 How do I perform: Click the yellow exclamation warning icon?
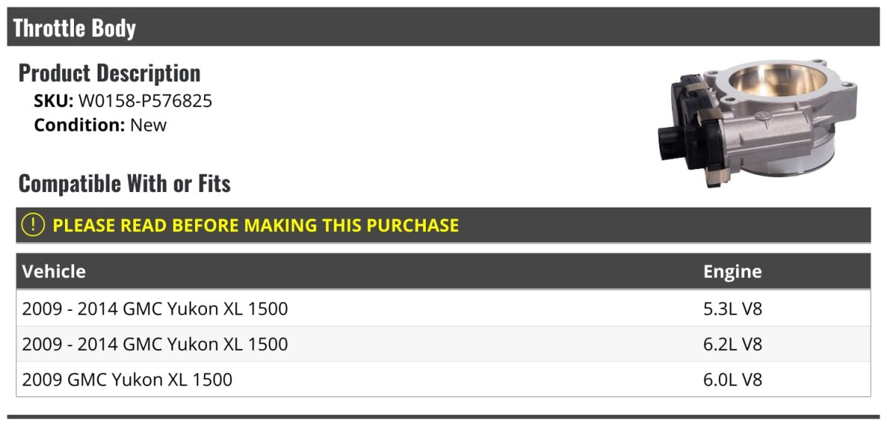[33, 225]
